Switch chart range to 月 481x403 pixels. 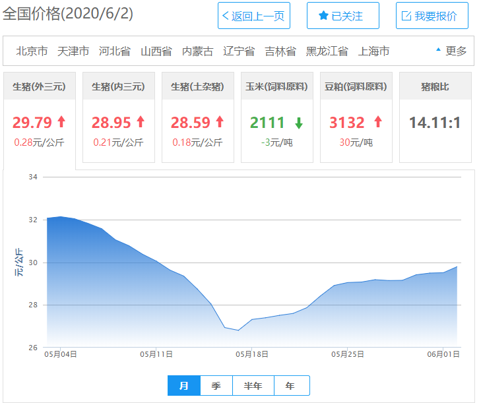pos(184,385)
